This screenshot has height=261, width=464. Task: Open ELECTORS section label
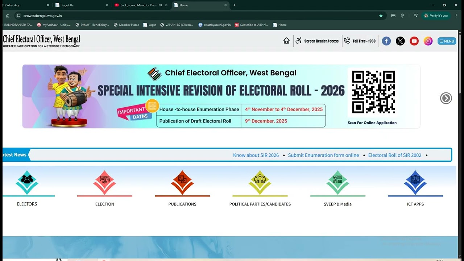tap(27, 204)
